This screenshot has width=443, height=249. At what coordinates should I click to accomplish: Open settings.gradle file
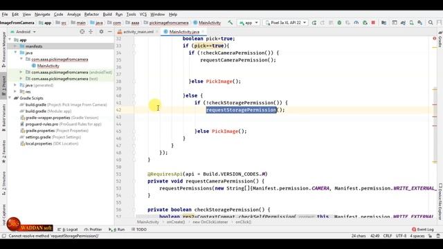tap(51, 137)
